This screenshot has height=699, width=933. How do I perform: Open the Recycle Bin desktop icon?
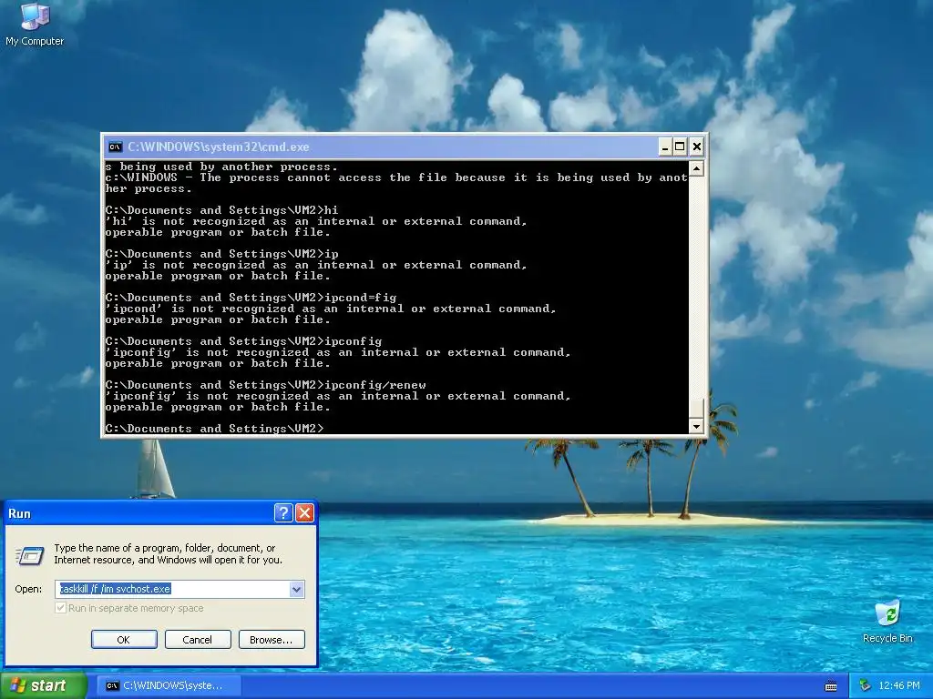click(x=887, y=622)
